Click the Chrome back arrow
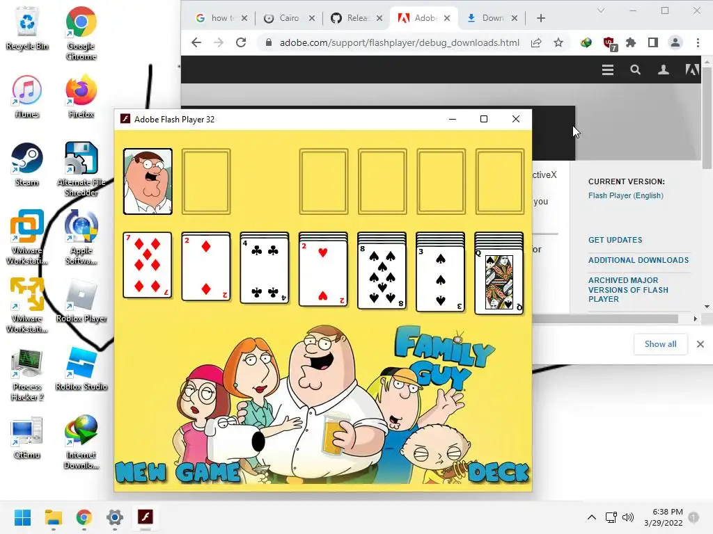 tap(196, 42)
